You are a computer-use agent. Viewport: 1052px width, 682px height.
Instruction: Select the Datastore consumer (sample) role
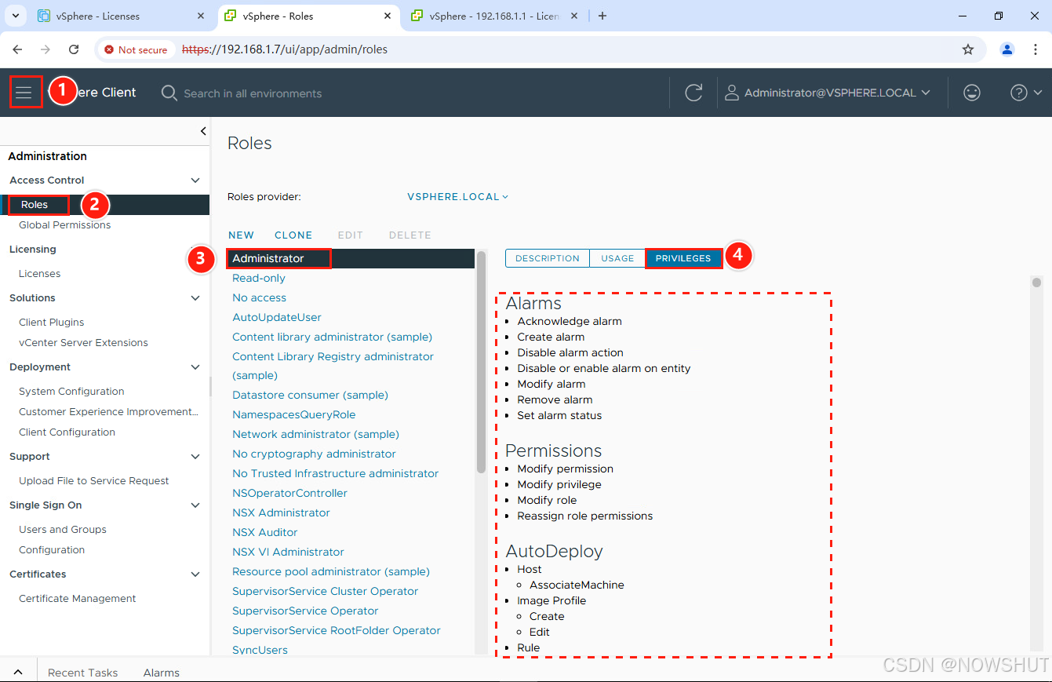click(310, 396)
